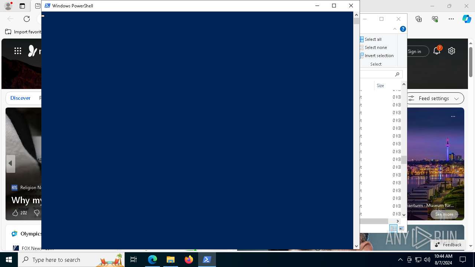
Task: Open MSN app launcher grid icon
Action: pyautogui.click(x=18, y=51)
